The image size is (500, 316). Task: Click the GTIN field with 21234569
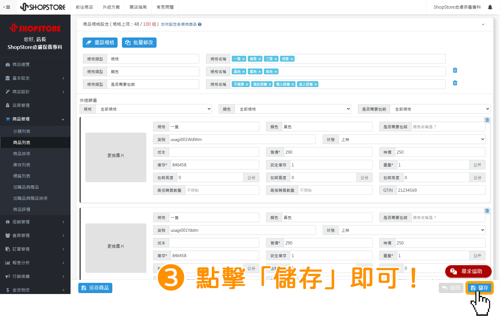[x=441, y=190]
